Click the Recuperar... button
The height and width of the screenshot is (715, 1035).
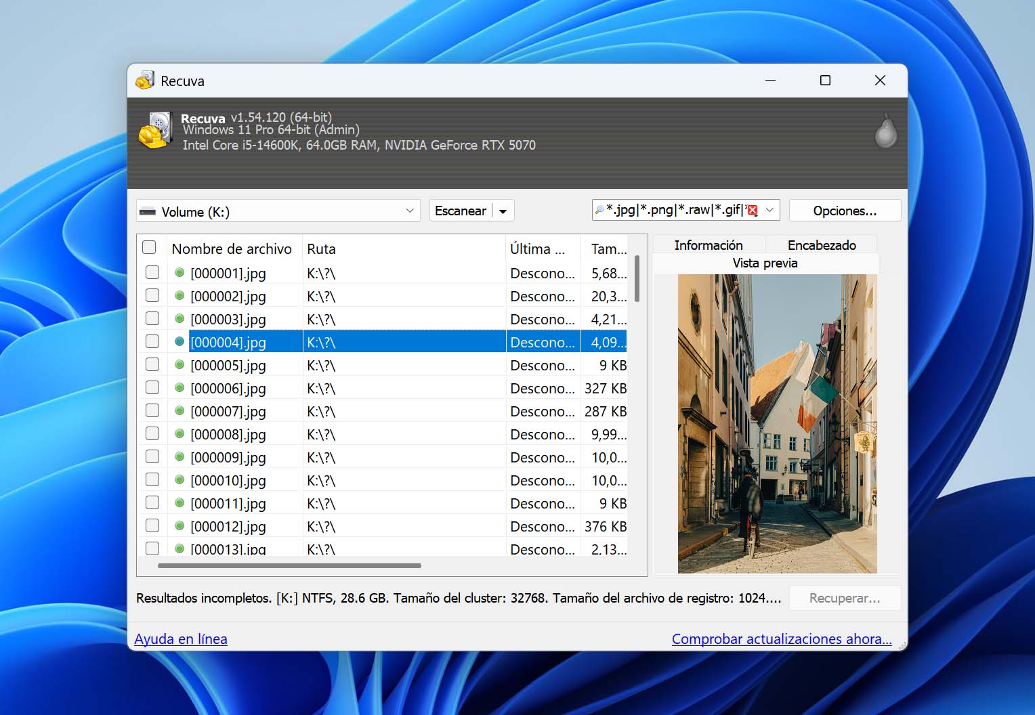[845, 598]
